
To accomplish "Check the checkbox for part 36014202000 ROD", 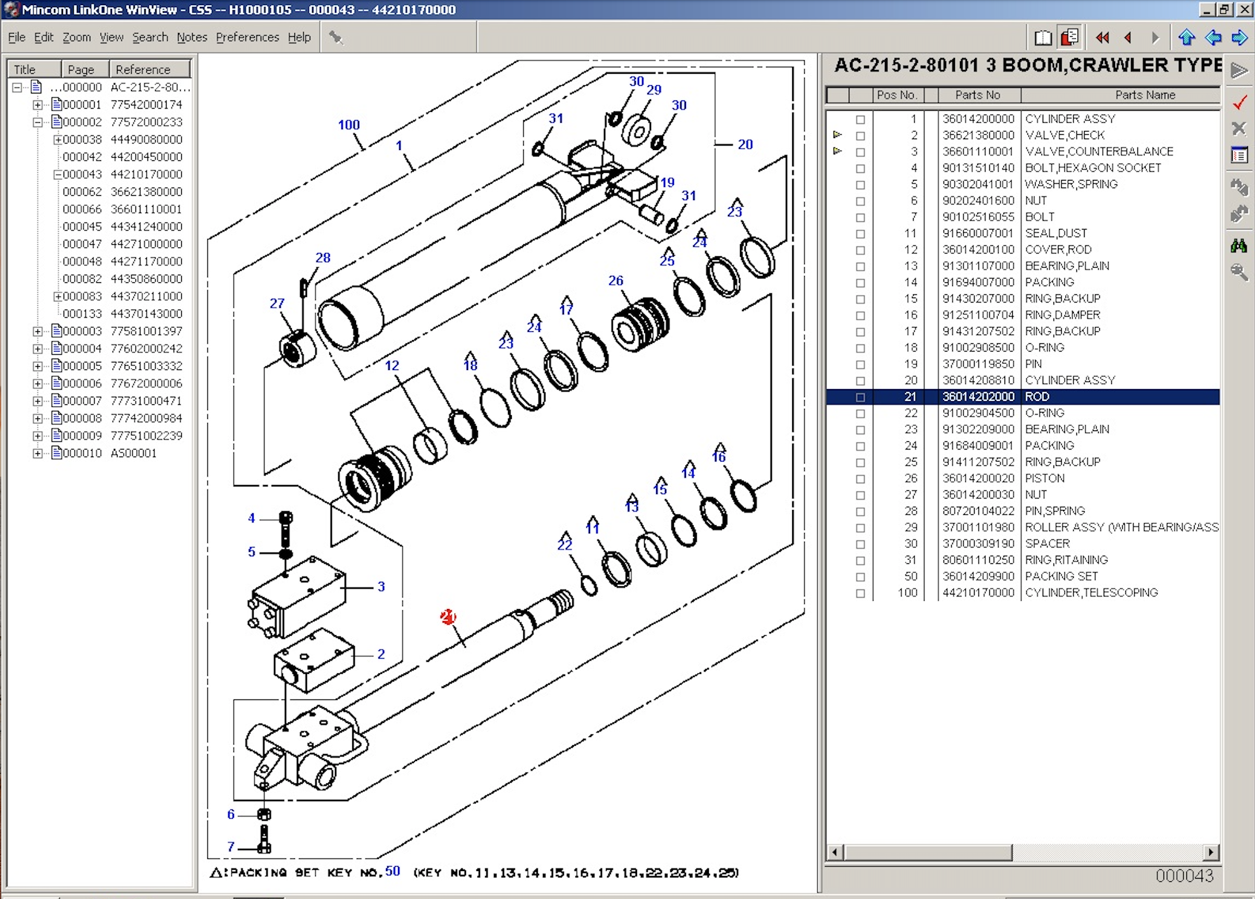I will [x=861, y=396].
